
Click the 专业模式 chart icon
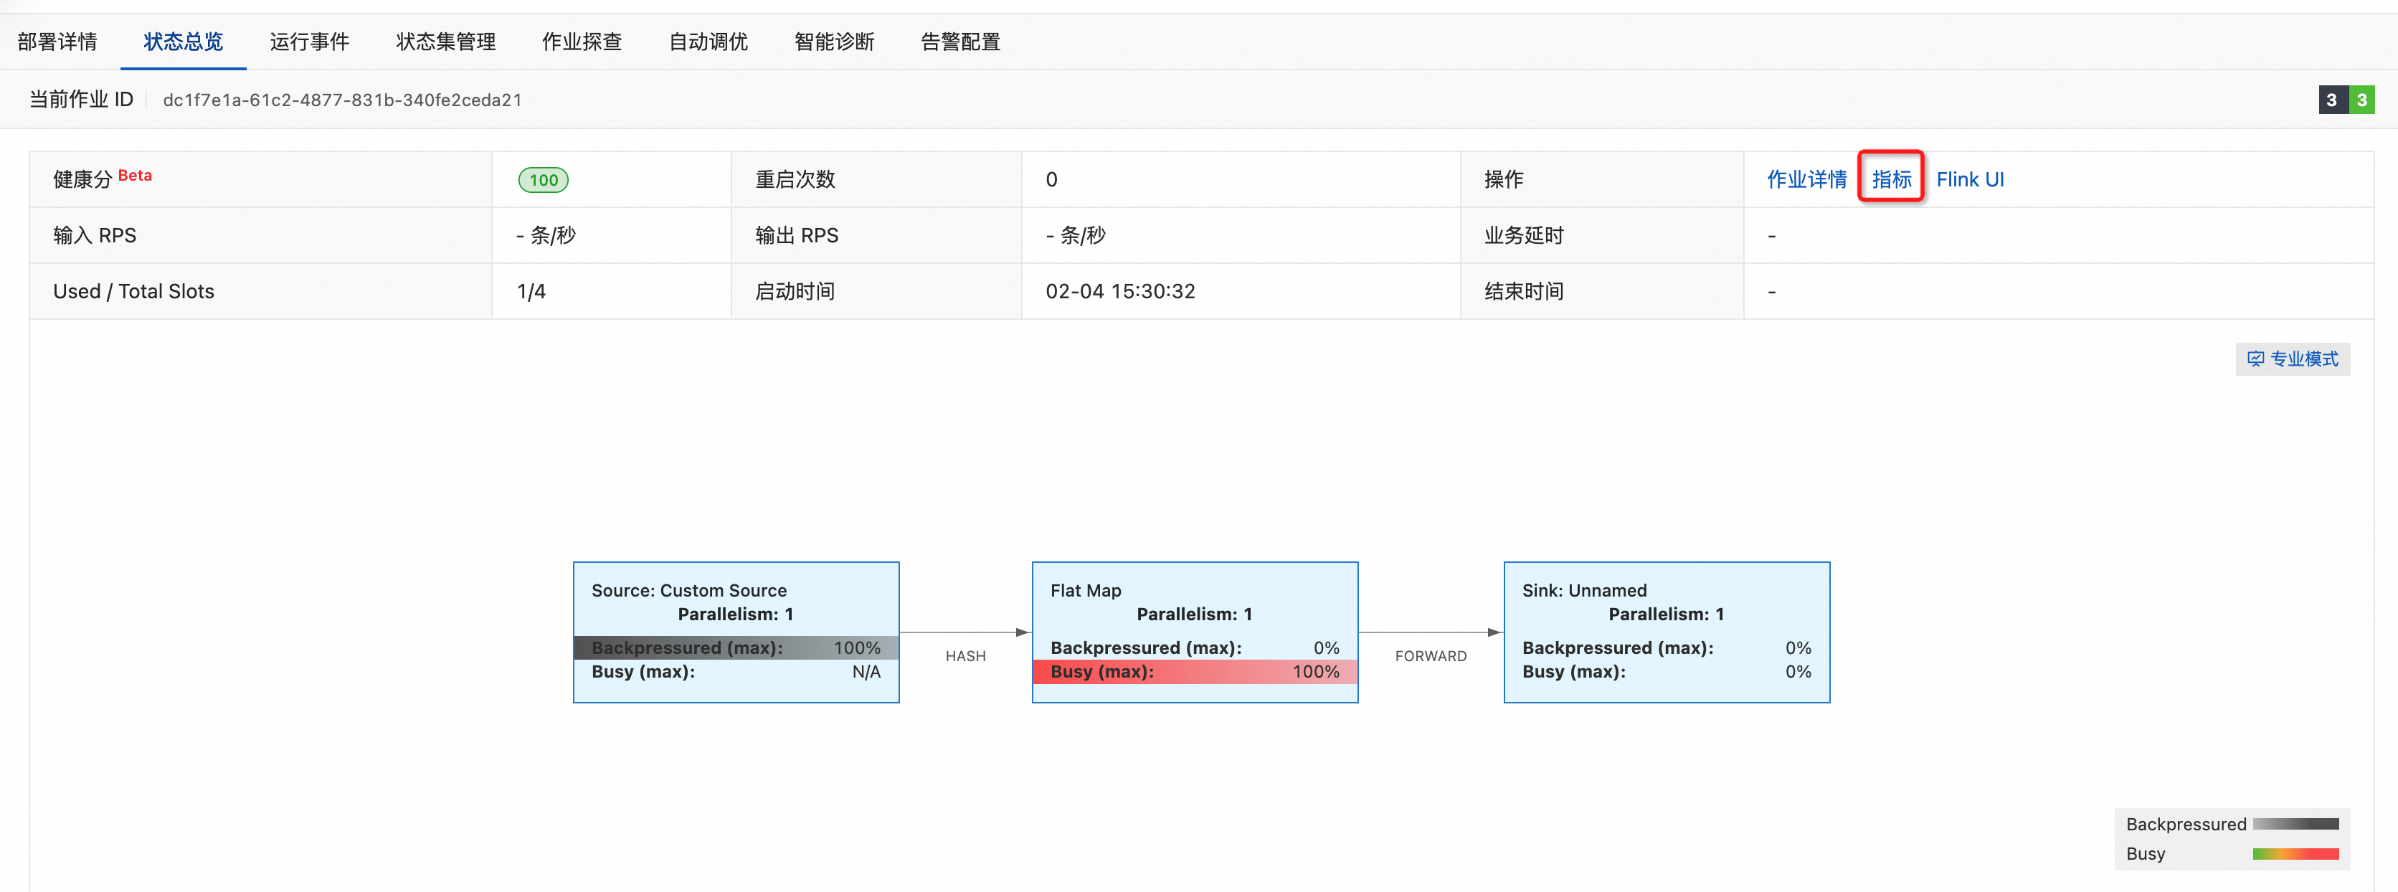2255,359
